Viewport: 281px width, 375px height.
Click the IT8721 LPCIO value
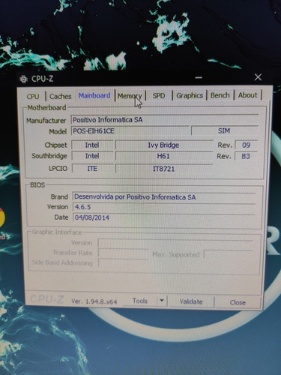click(163, 169)
